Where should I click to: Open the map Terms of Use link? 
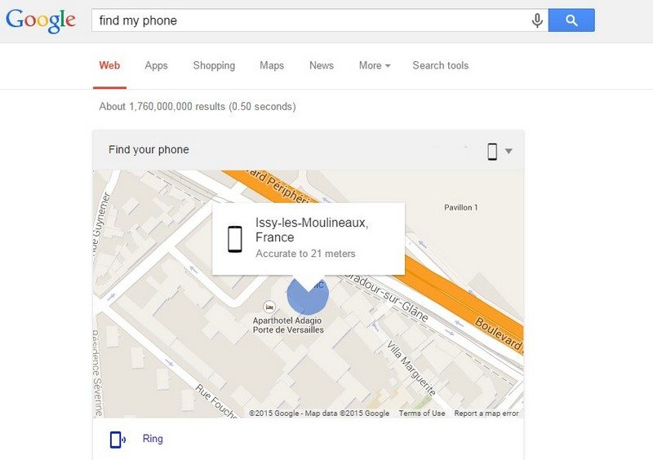pos(422,414)
